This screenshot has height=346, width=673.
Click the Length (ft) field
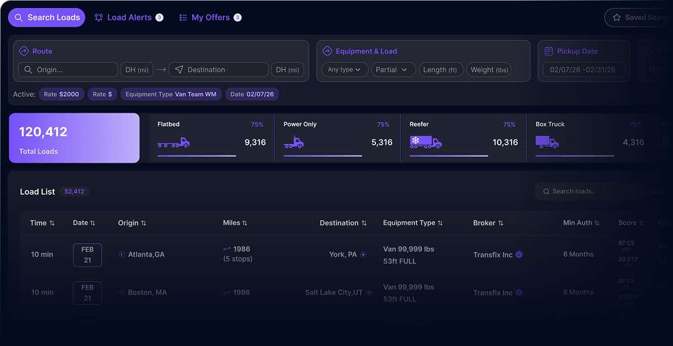coord(441,69)
